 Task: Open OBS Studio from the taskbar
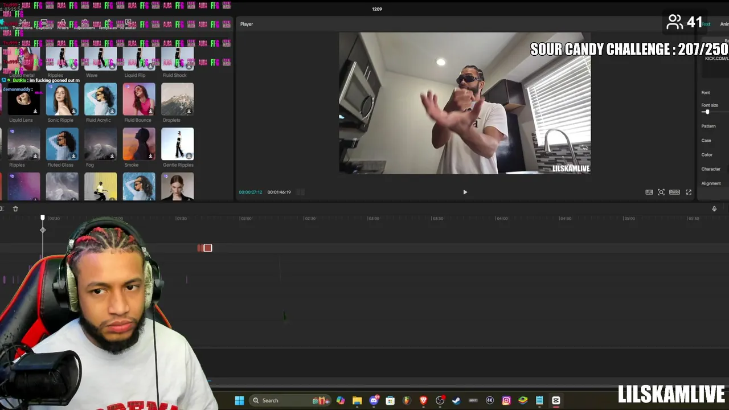(440, 401)
